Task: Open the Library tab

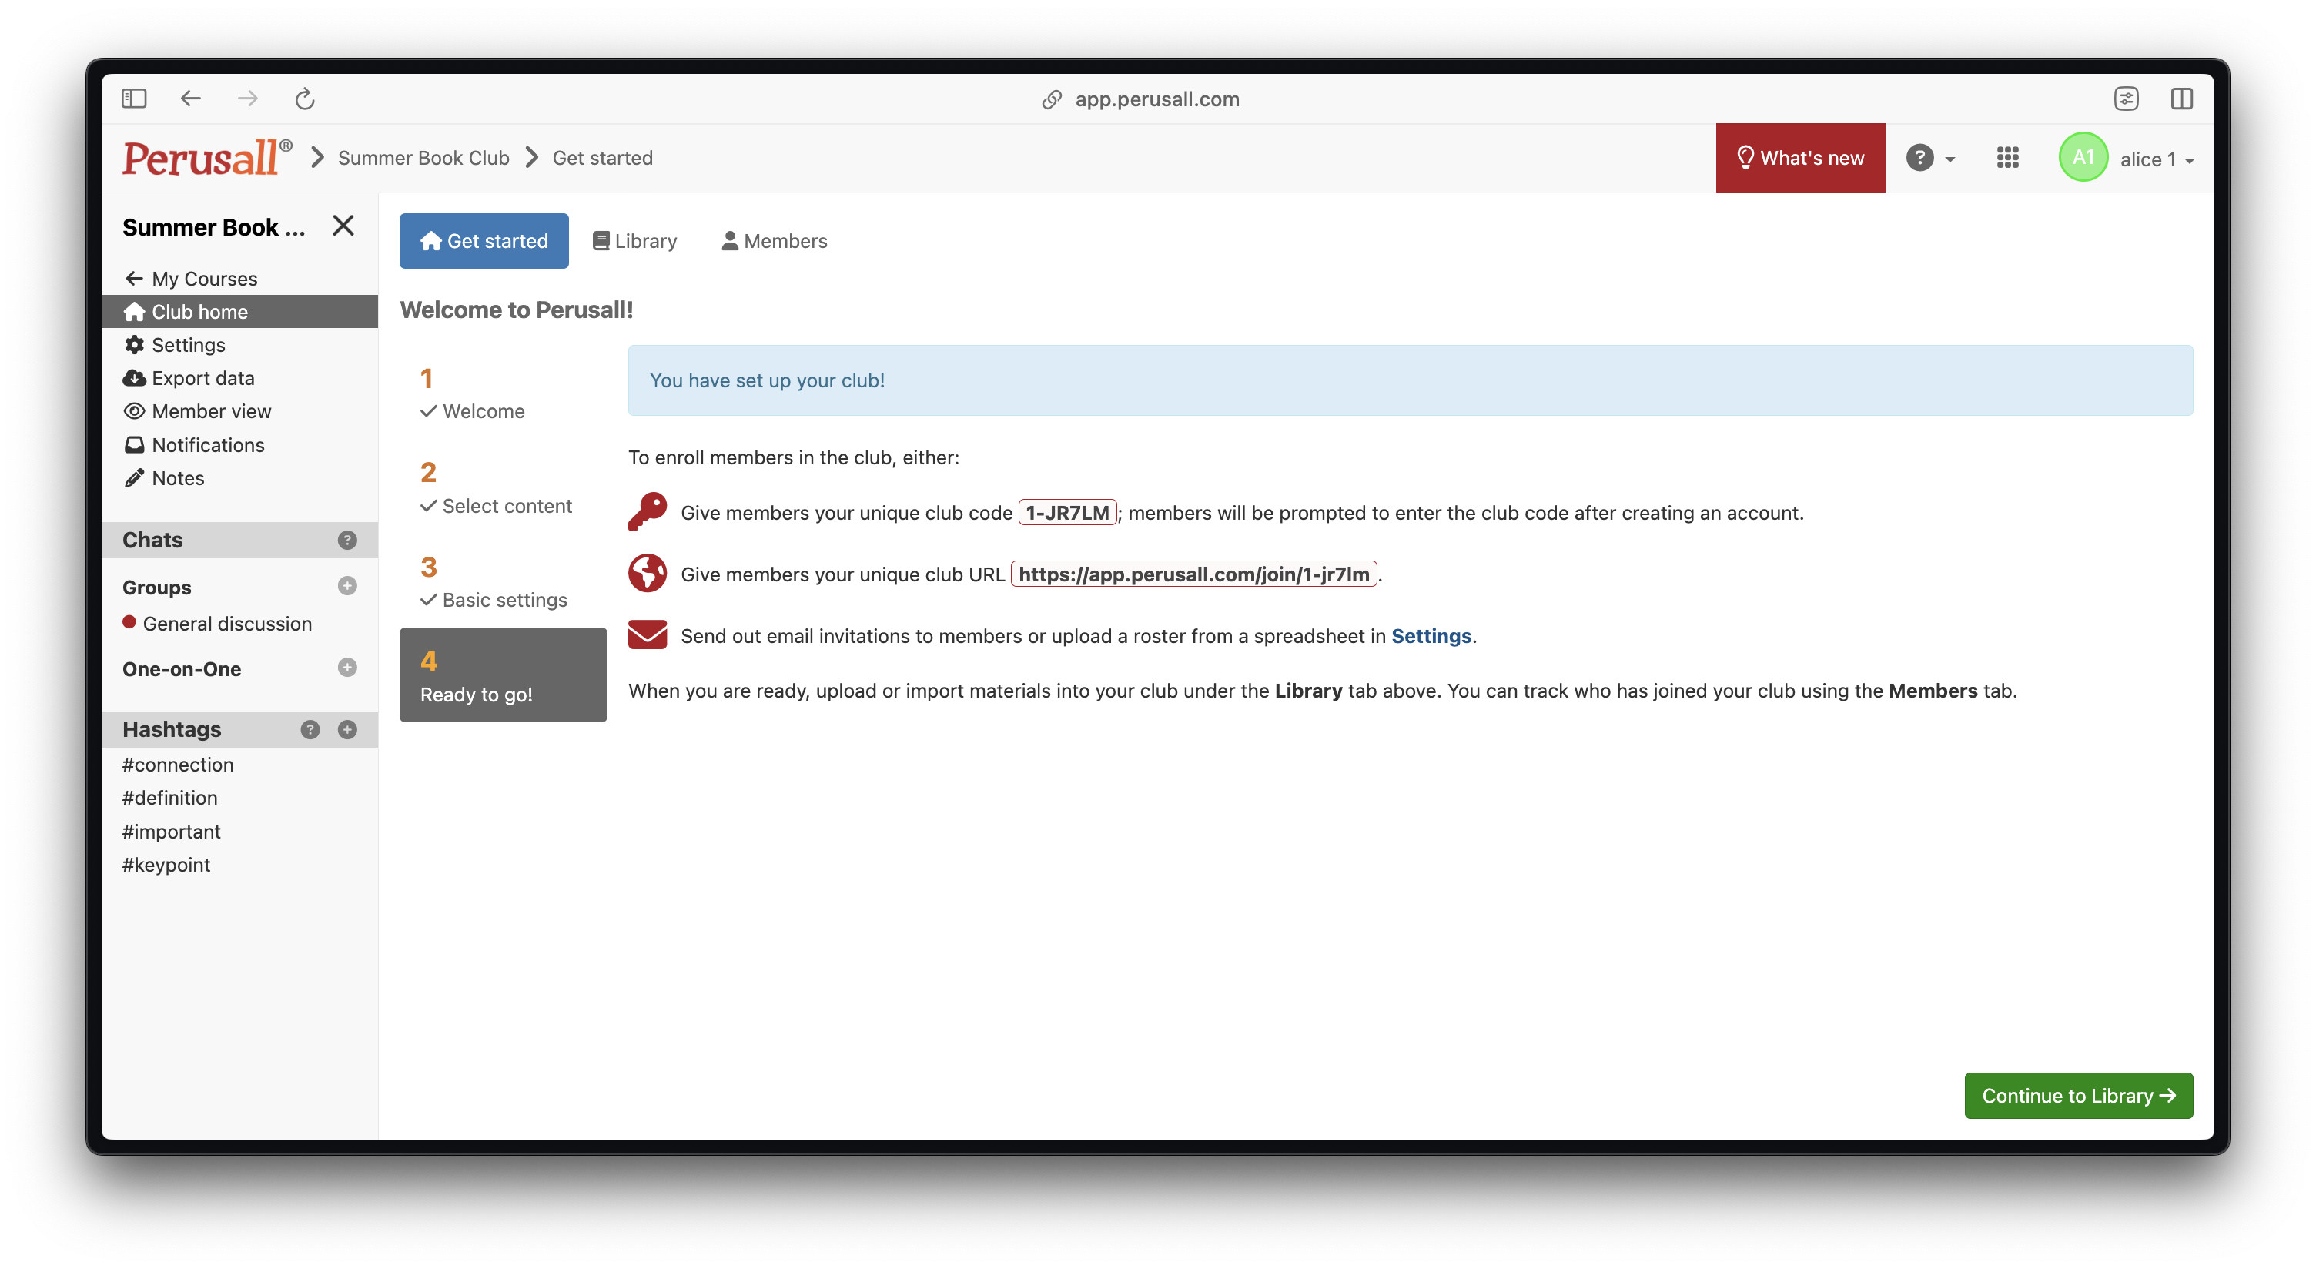Action: tap(634, 241)
